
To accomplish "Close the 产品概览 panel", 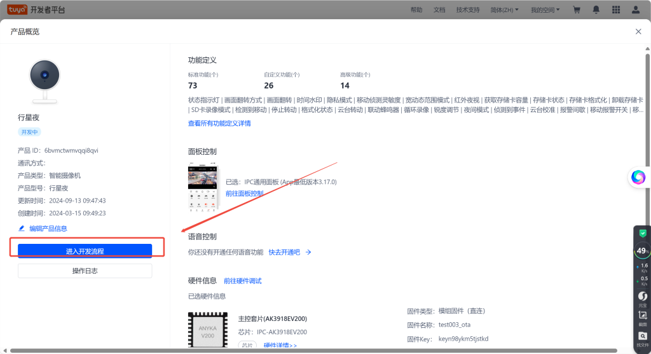I will coord(638,32).
